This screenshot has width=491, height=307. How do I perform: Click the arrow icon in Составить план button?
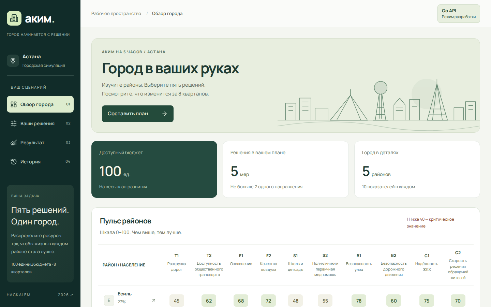tap(165, 114)
